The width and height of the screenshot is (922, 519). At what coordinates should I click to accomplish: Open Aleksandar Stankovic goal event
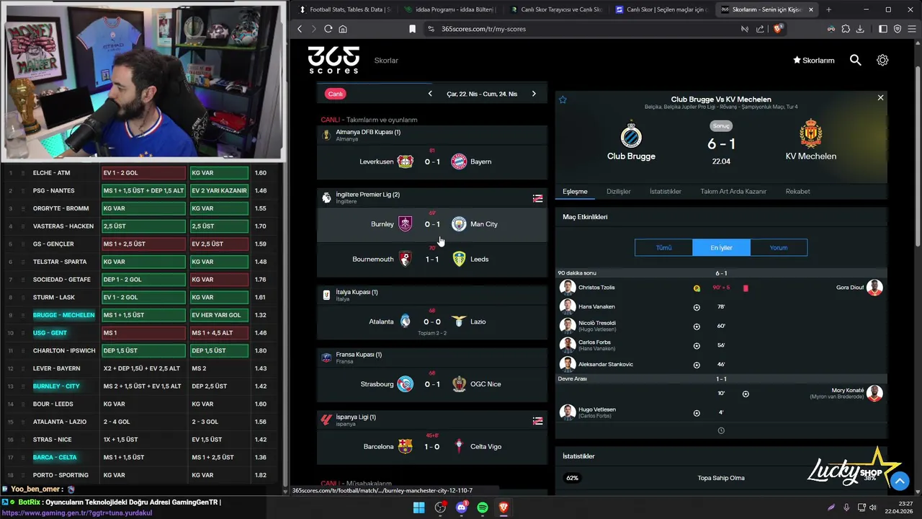tap(721, 365)
